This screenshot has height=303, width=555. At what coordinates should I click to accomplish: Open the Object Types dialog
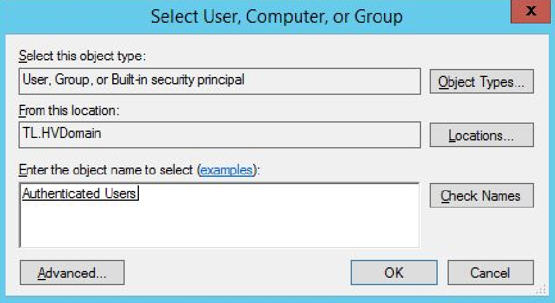click(482, 81)
